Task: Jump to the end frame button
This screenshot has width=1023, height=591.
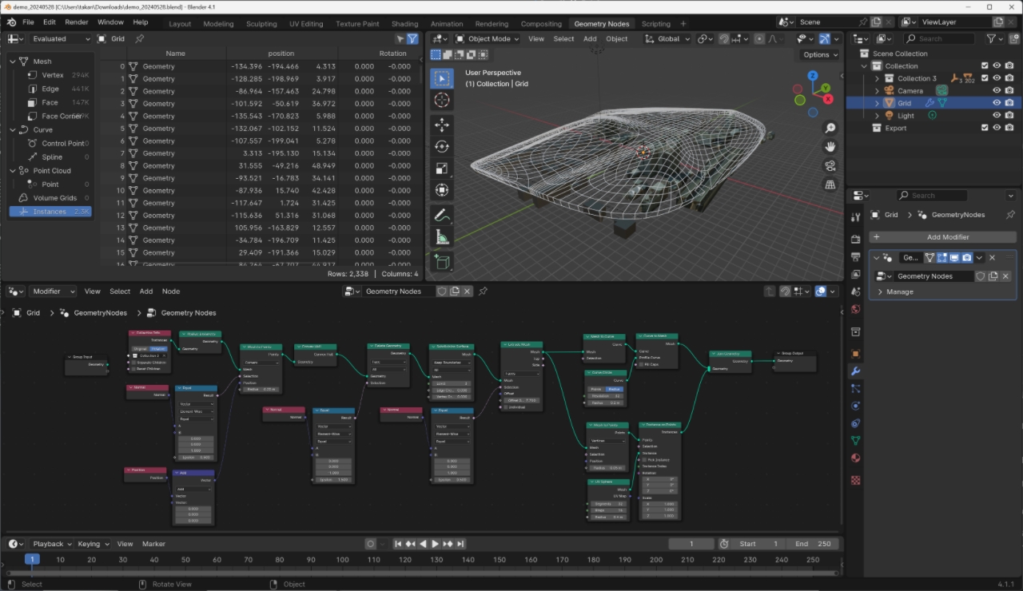Action: pyautogui.click(x=461, y=544)
